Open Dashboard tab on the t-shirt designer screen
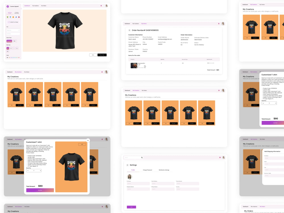This screenshot has height=213, width=284. 27,6
